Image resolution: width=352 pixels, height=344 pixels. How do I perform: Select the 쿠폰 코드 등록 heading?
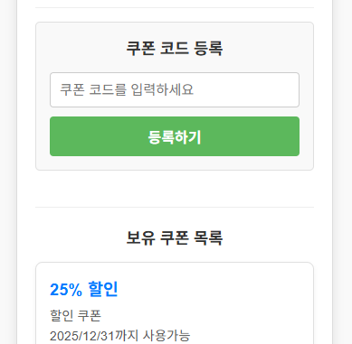point(175,48)
